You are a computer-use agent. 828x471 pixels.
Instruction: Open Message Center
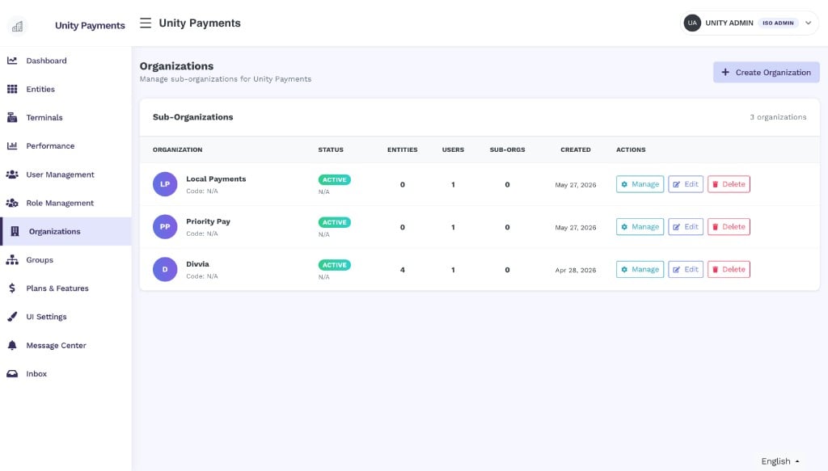[65, 346]
